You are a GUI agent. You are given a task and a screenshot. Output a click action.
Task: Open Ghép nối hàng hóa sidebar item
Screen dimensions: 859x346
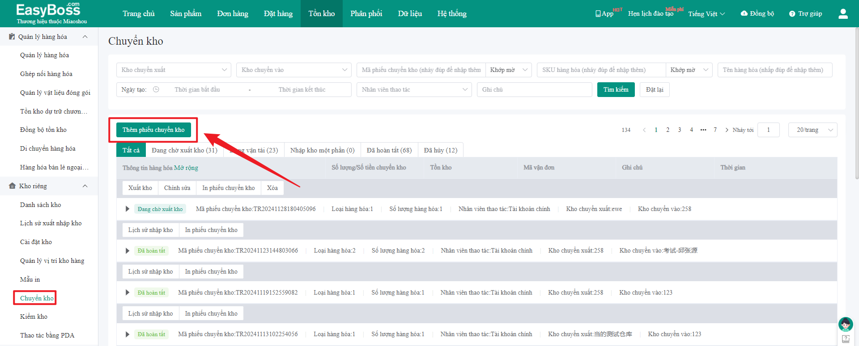pyautogui.click(x=46, y=74)
